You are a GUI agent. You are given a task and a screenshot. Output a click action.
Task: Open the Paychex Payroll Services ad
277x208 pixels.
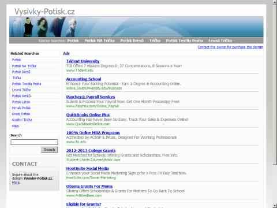pyautogui.click(x=91, y=97)
